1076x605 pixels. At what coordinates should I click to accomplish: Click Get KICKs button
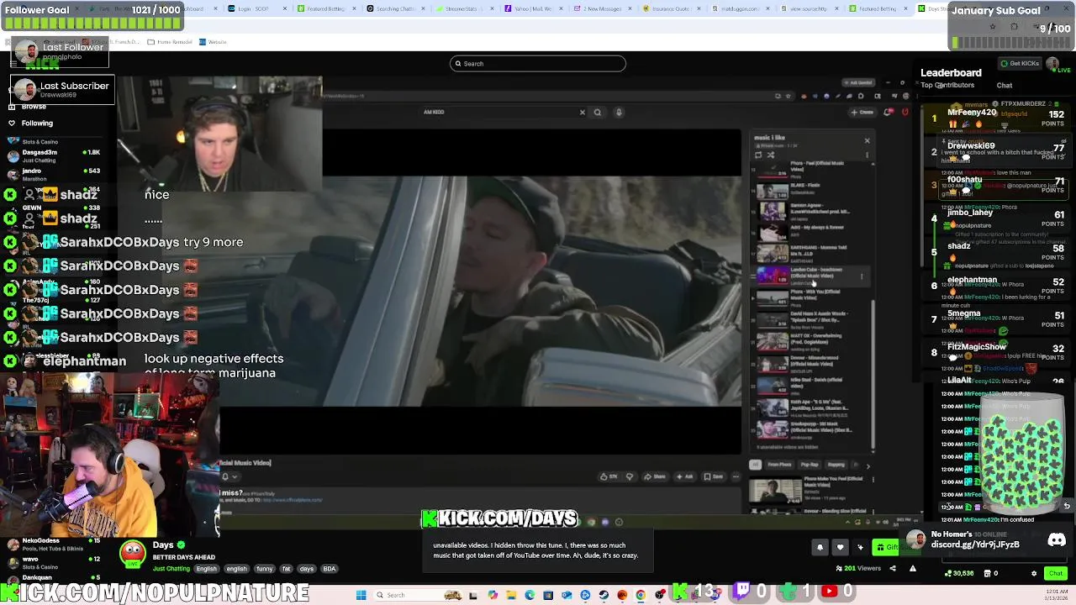(x=1020, y=64)
